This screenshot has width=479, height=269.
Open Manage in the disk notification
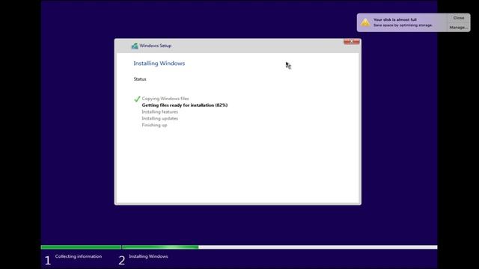pos(459,28)
